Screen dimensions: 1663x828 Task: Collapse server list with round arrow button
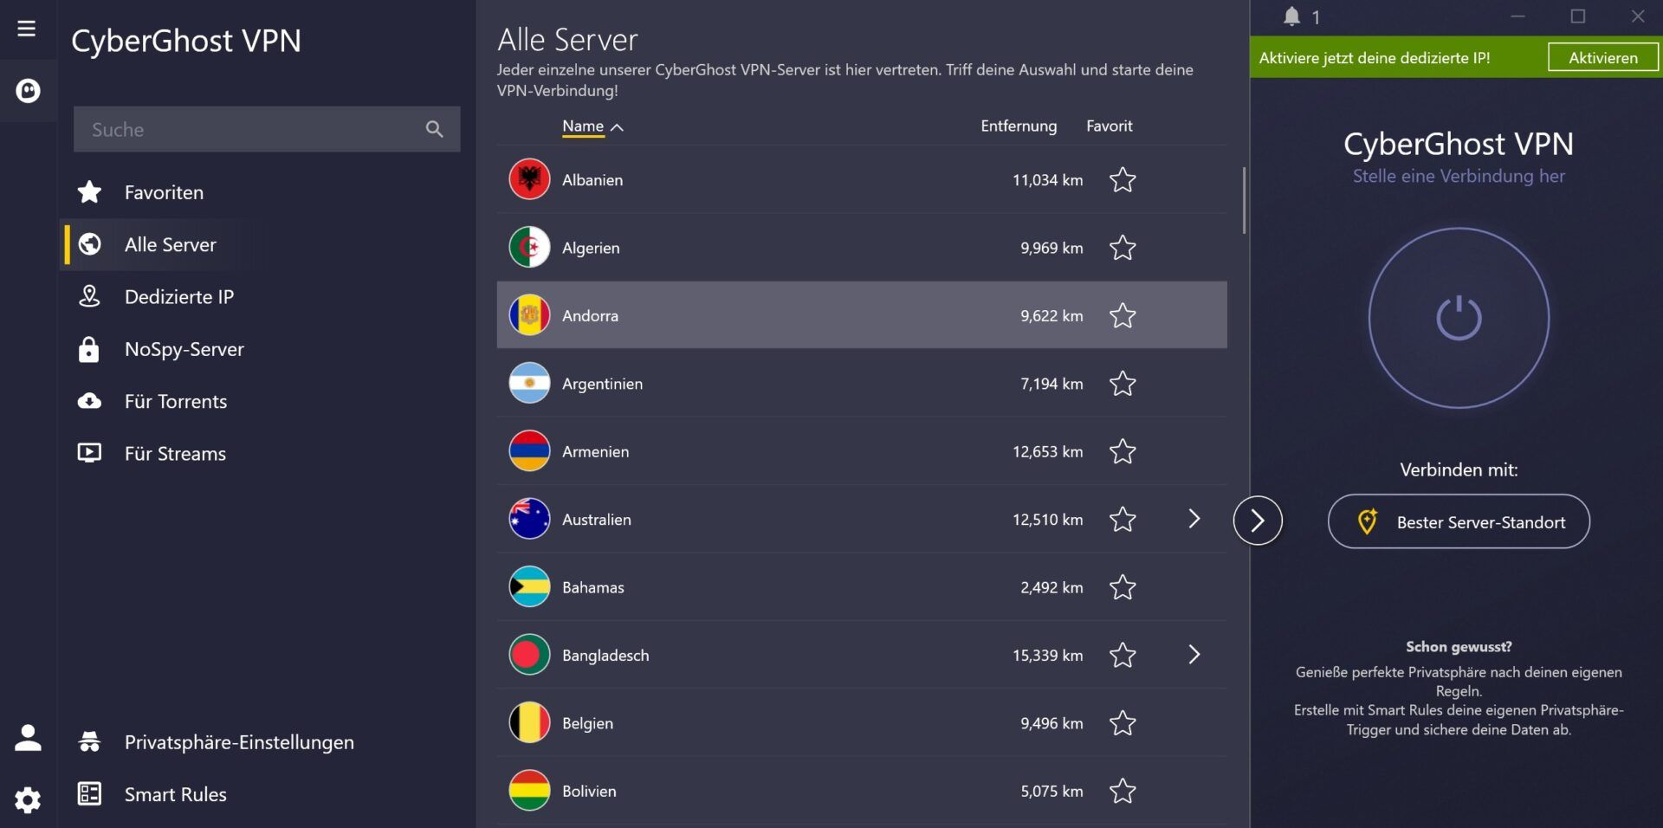[x=1258, y=521]
